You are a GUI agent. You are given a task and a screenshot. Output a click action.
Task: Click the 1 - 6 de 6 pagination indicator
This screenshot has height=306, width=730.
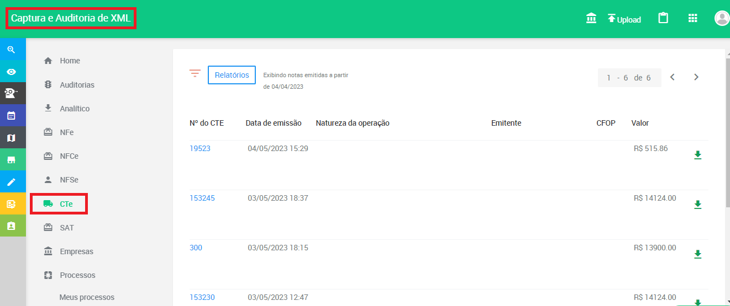point(629,78)
